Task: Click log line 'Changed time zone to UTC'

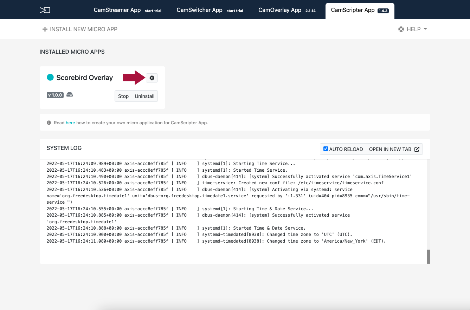Action: pyautogui.click(x=199, y=235)
